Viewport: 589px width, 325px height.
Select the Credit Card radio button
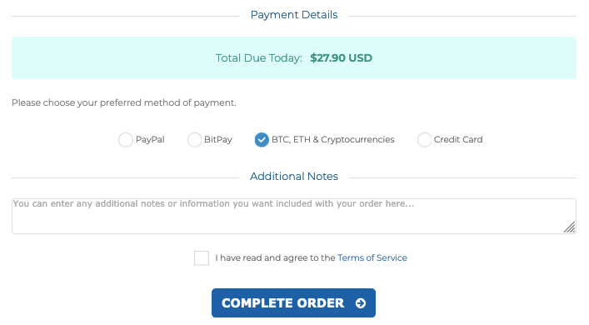pos(424,140)
